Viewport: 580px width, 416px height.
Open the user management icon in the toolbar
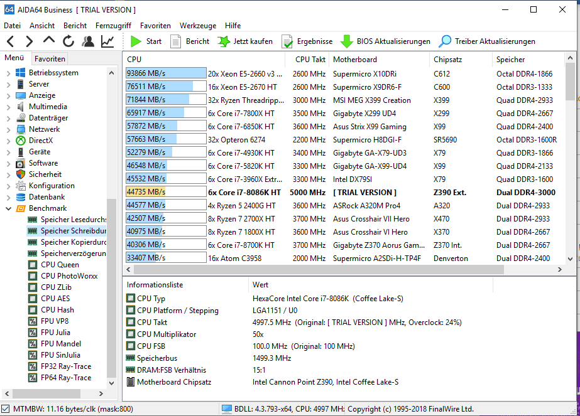[x=88, y=41]
